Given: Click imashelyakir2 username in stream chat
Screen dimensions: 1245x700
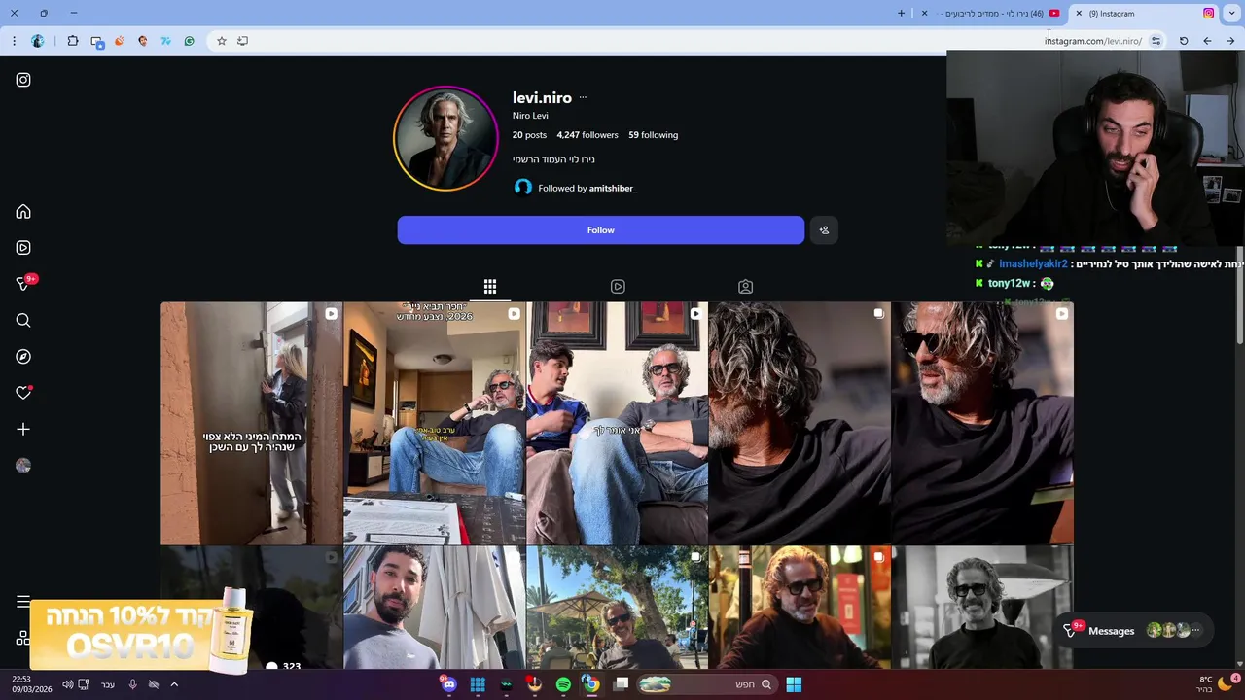Looking at the screenshot, I should click(x=1033, y=264).
